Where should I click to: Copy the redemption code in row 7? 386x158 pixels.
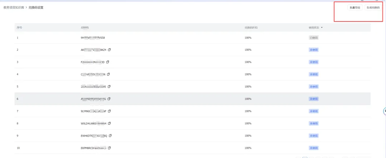pos(109,111)
